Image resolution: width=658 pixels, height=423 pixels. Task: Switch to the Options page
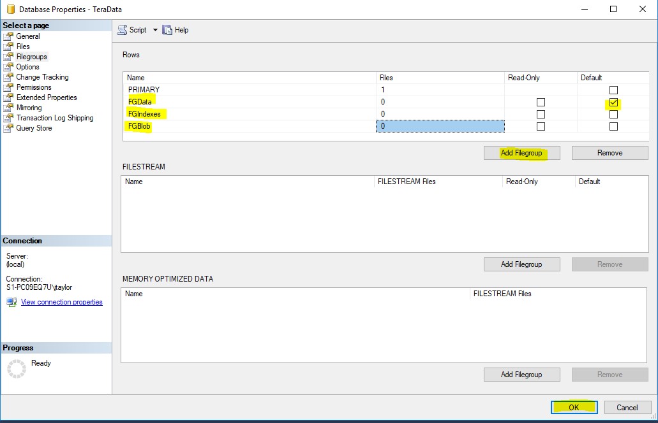(x=27, y=67)
